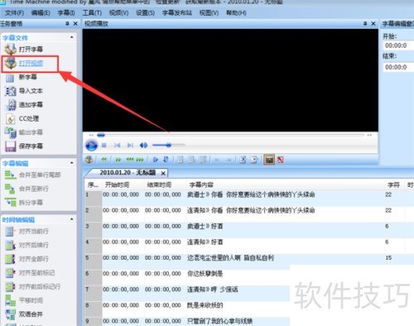Save subtitles with 保存字幕
The width and height of the screenshot is (414, 326).
pyautogui.click(x=31, y=146)
